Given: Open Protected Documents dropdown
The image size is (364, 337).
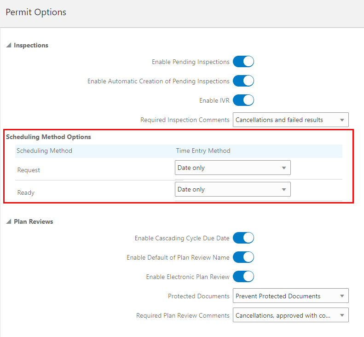Looking at the screenshot, I should click(x=290, y=296).
